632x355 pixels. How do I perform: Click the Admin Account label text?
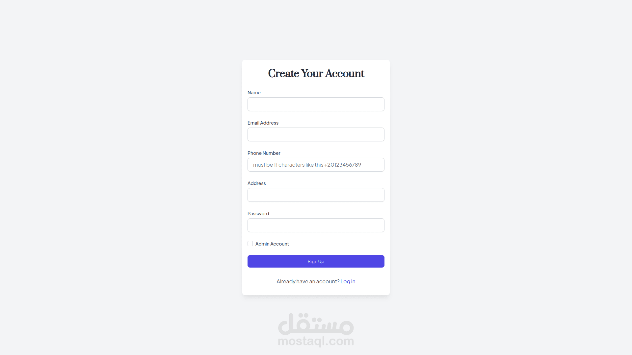tap(272, 244)
